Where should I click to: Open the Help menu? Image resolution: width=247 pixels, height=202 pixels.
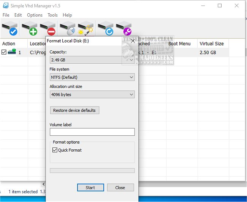[67, 15]
